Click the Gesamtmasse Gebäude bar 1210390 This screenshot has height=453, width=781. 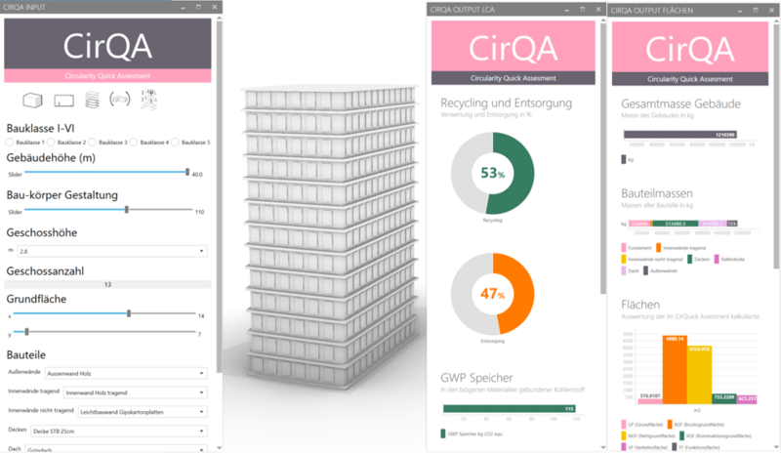tap(680, 135)
